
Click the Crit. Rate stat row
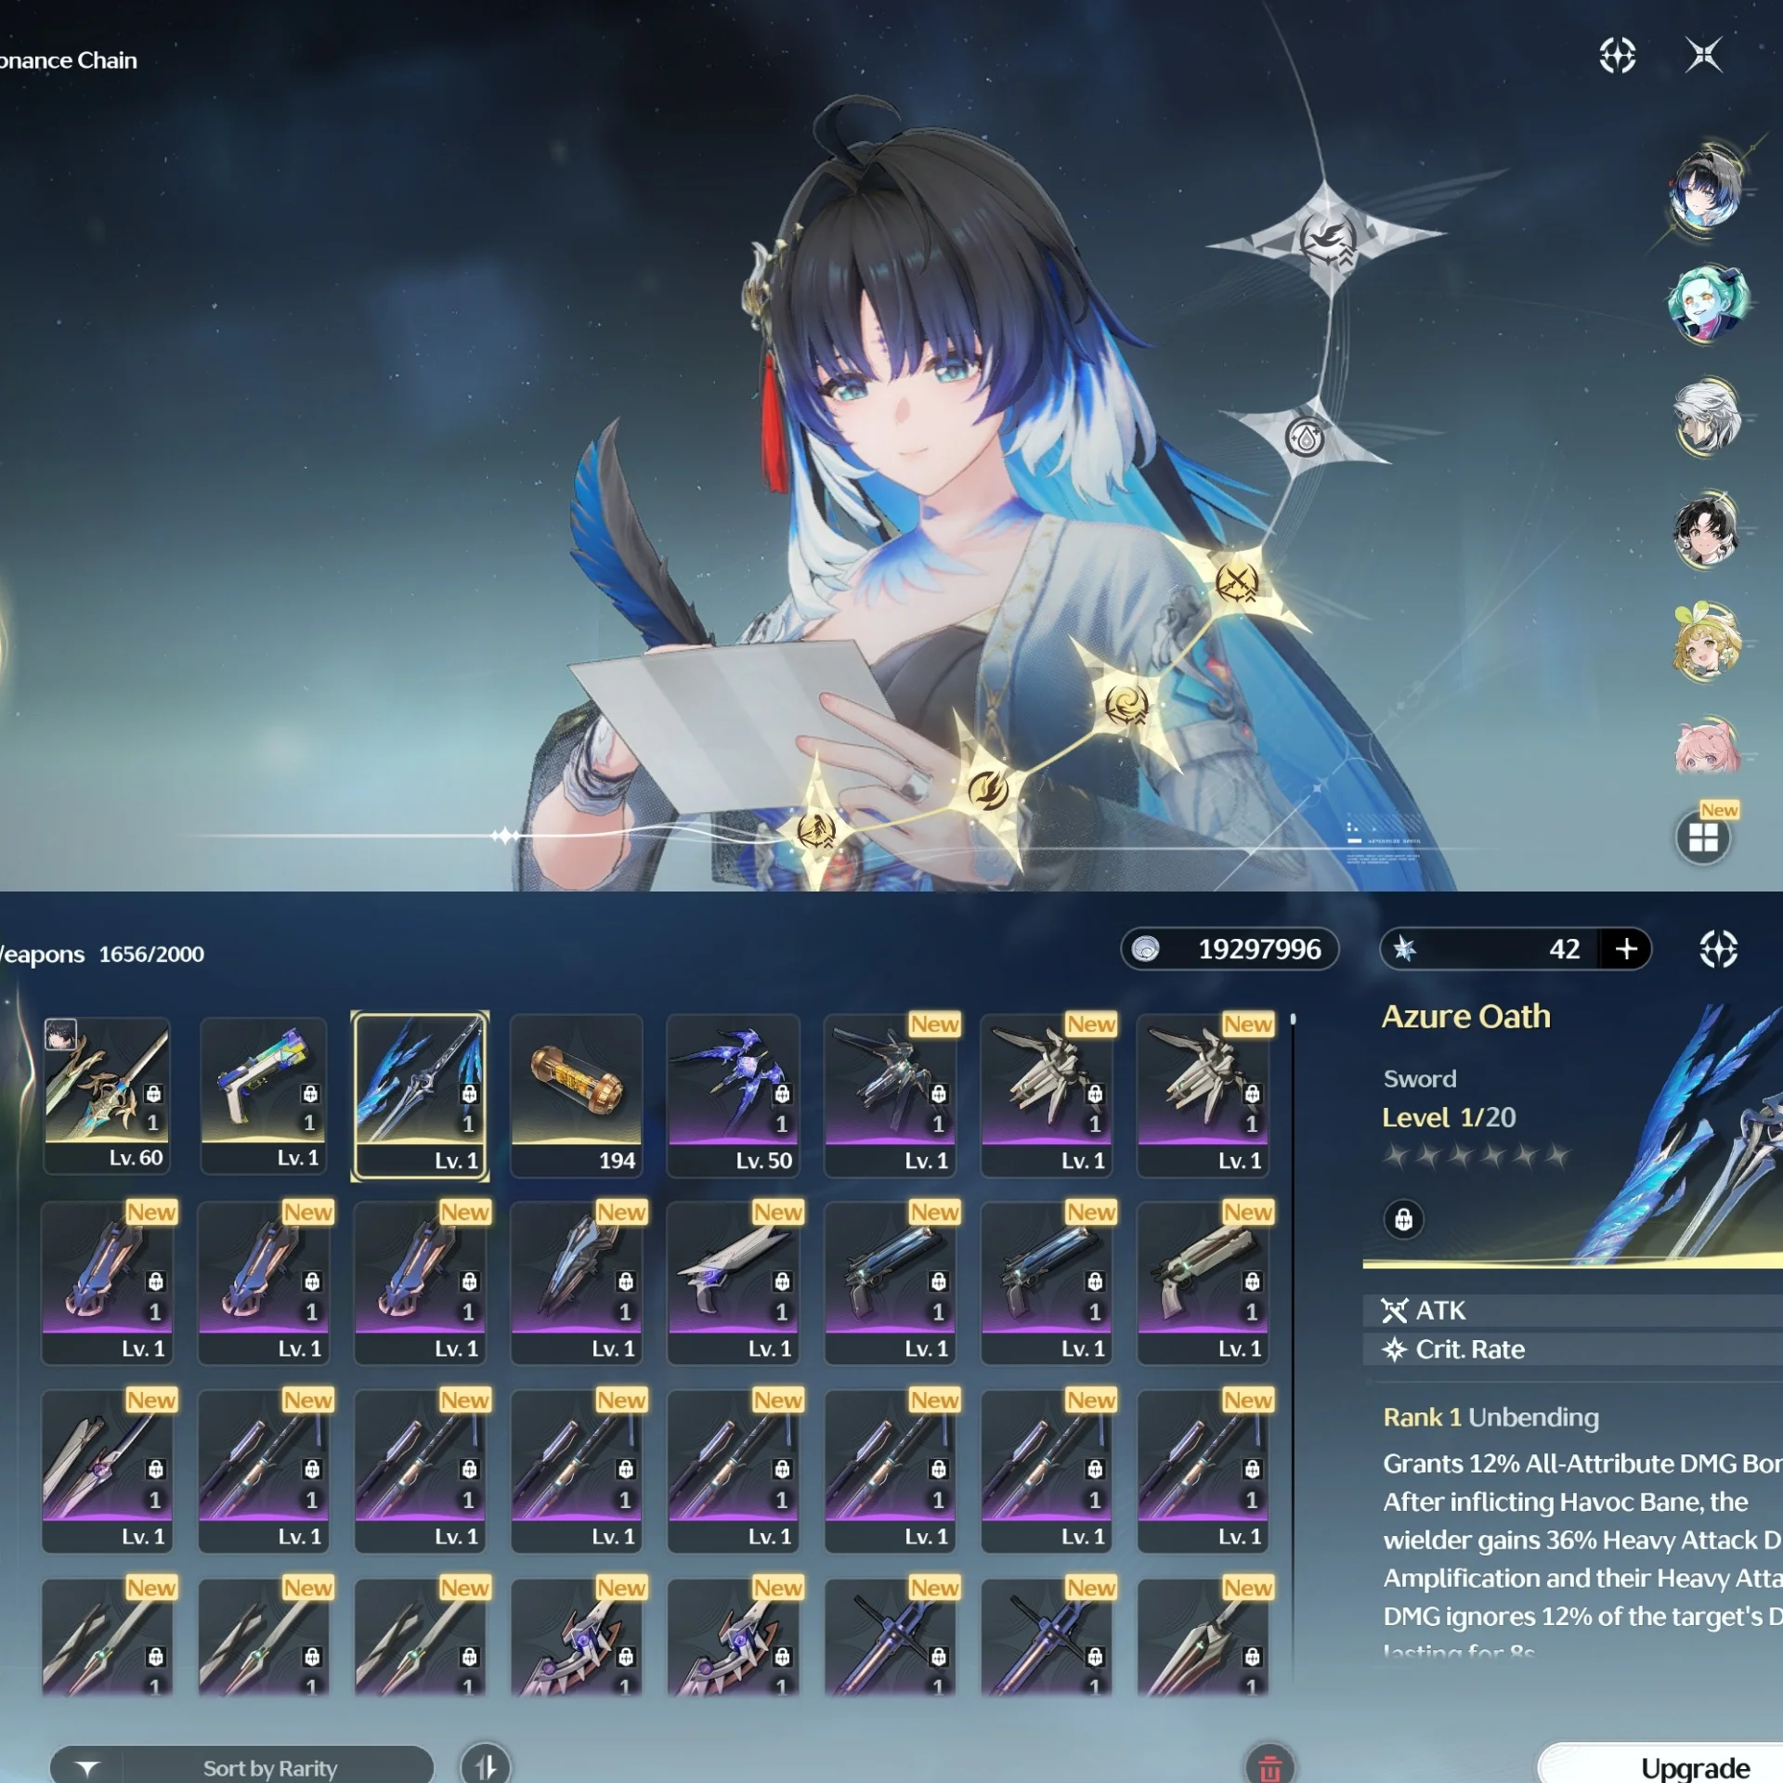[x=1573, y=1349]
